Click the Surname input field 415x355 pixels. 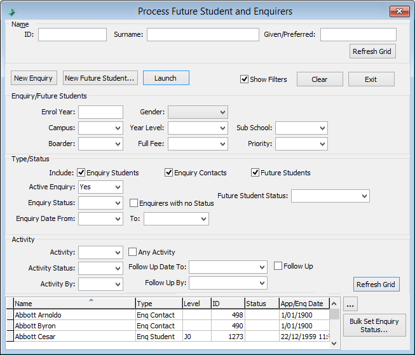[x=203, y=35]
